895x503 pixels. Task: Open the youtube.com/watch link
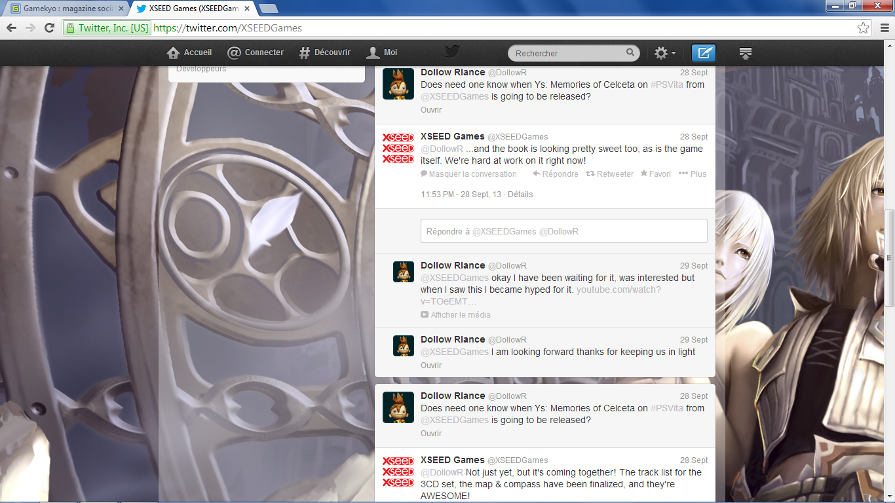(541, 295)
